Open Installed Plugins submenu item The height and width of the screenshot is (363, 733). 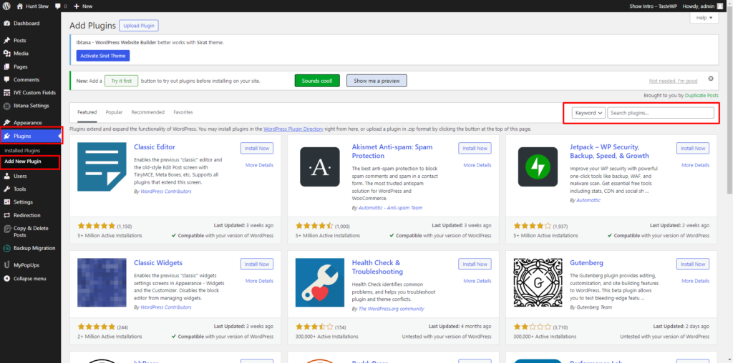(22, 151)
